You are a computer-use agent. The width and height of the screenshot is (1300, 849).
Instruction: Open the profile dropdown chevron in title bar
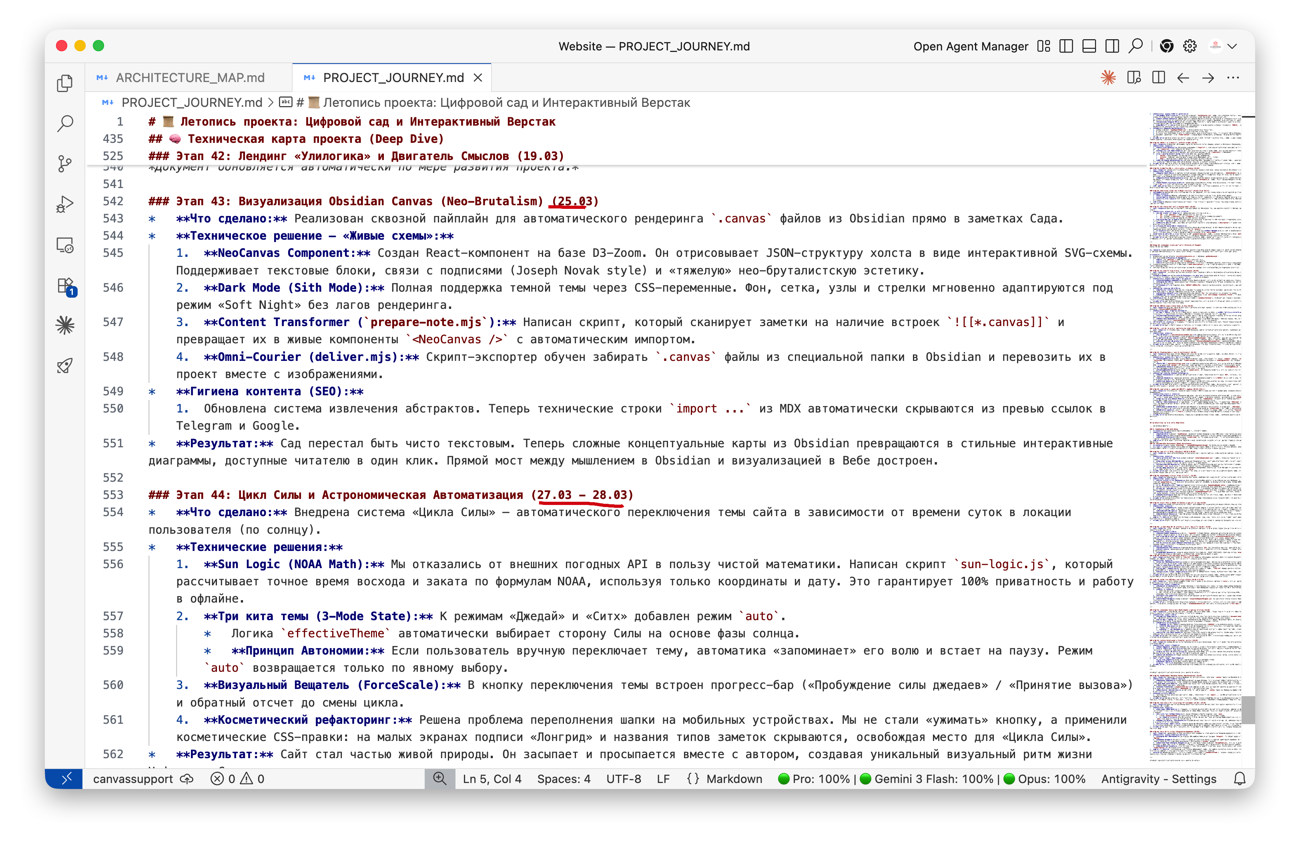(x=1232, y=46)
